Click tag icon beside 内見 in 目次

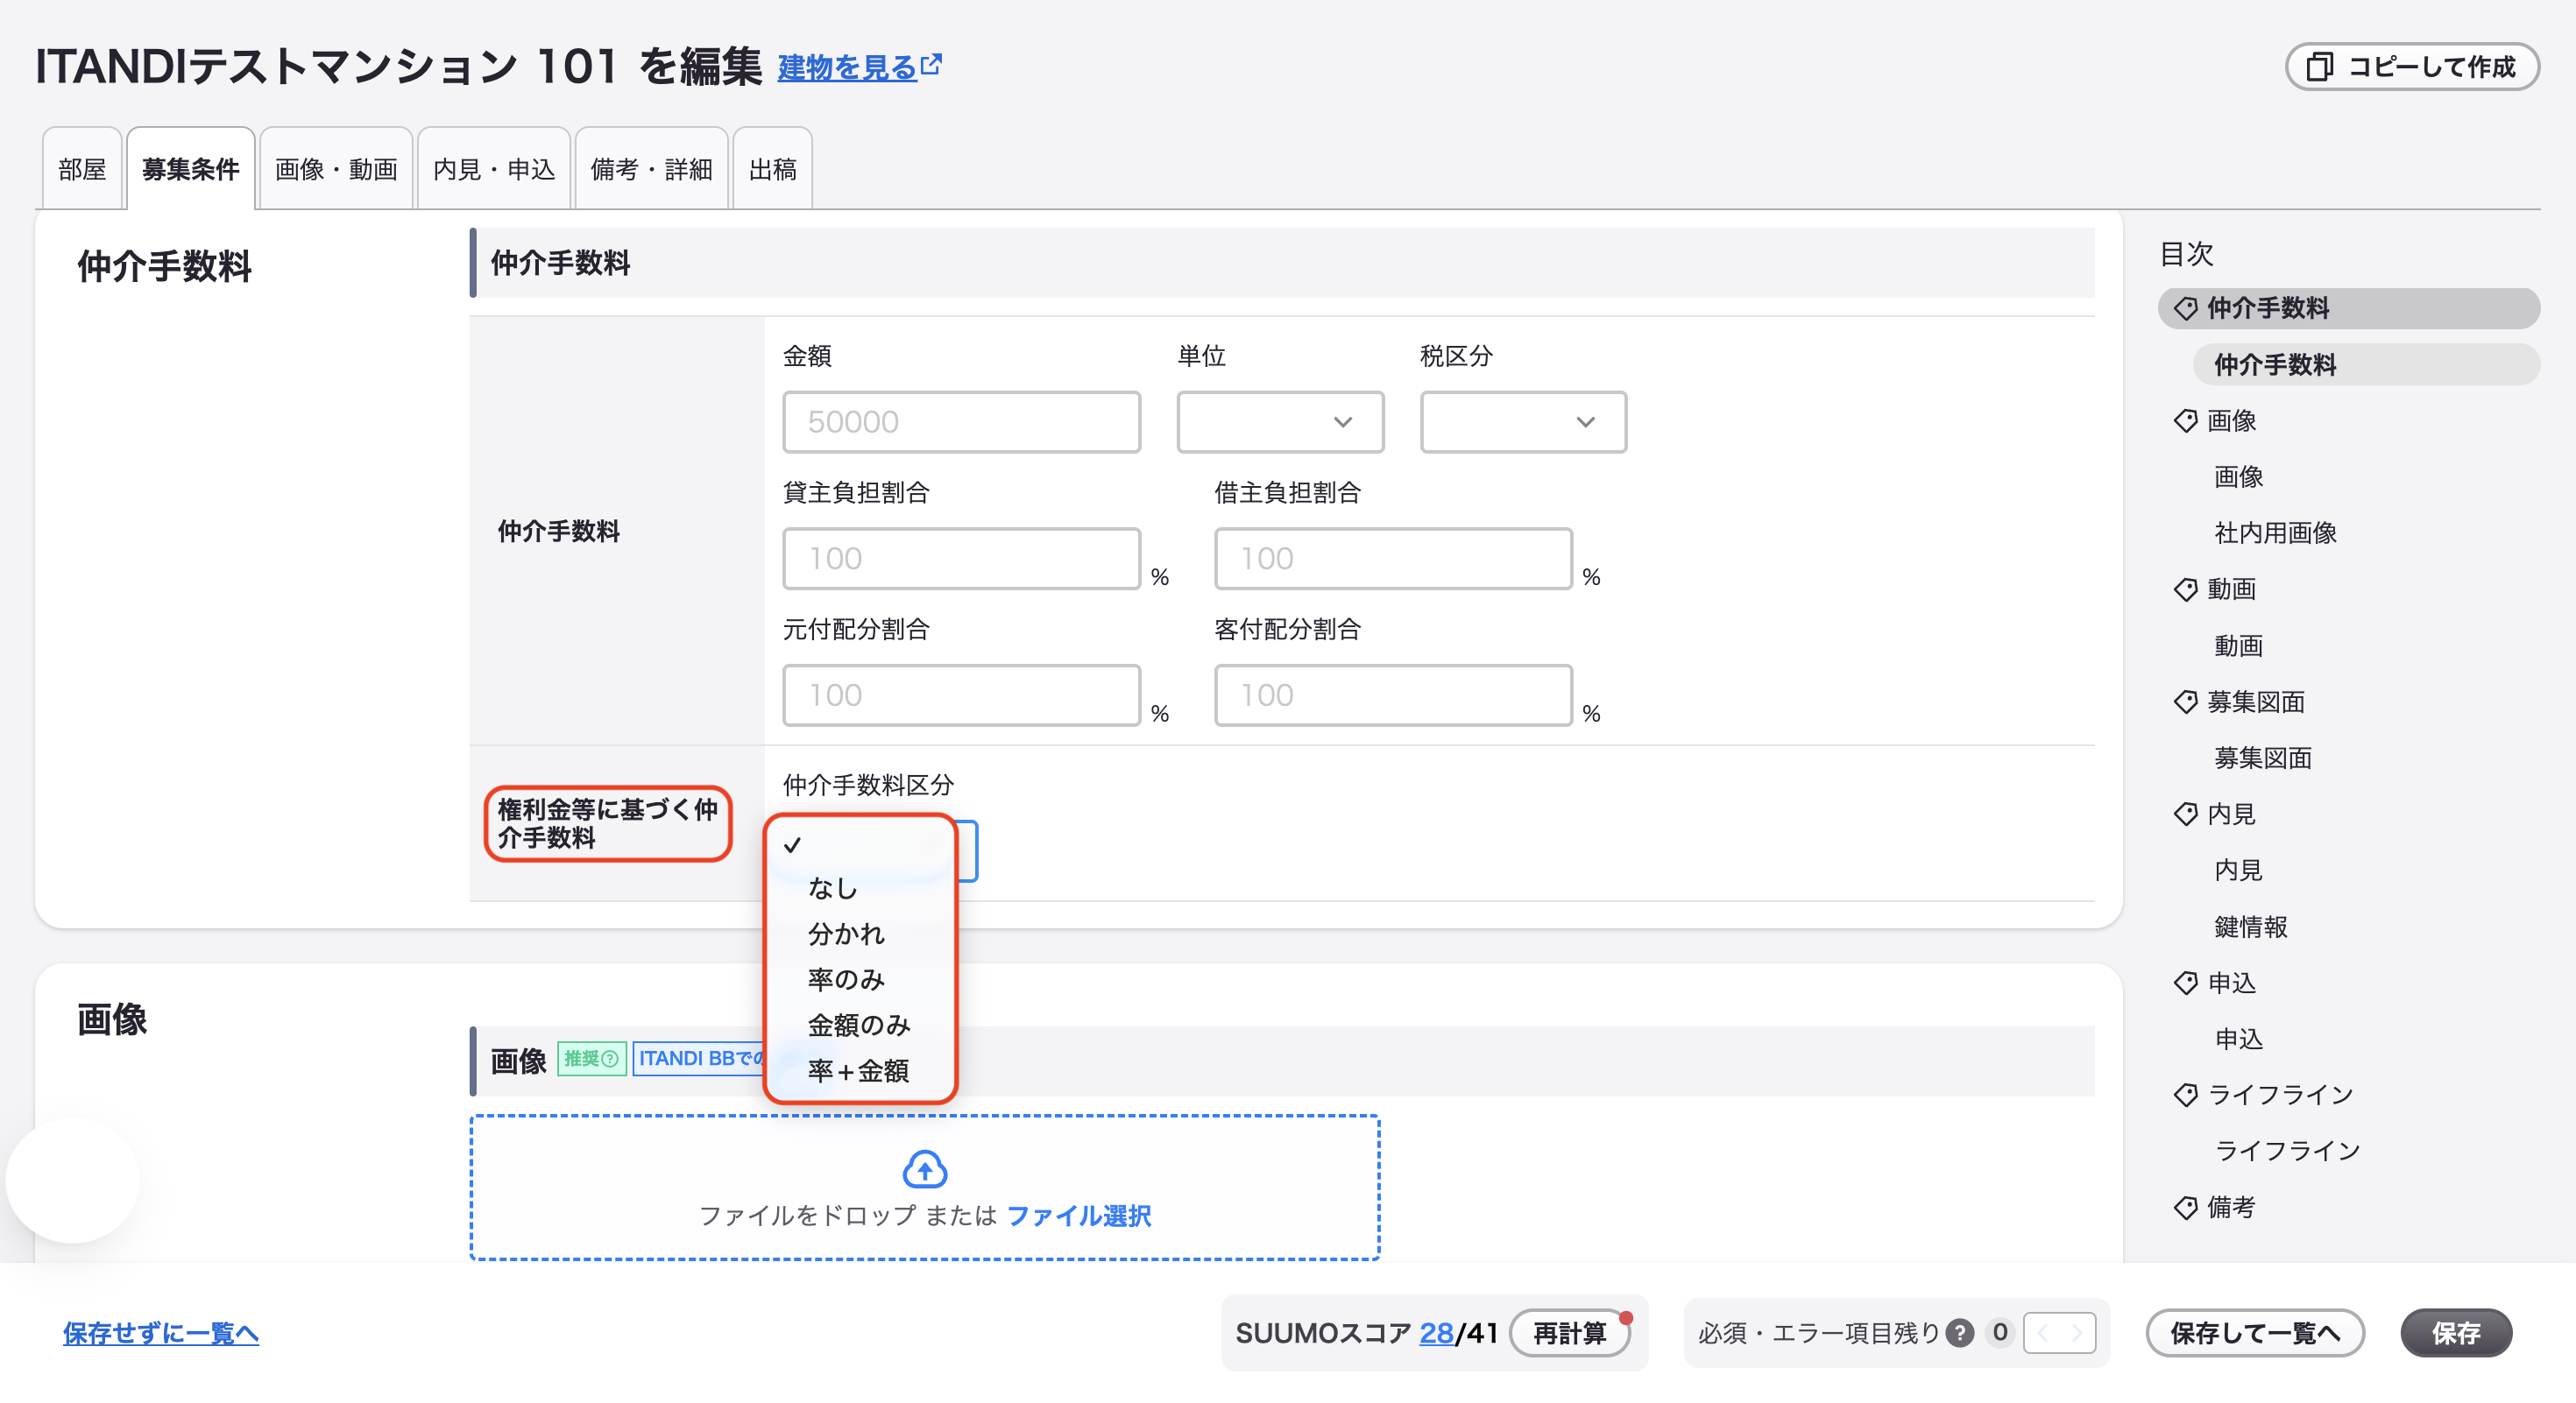click(2185, 814)
